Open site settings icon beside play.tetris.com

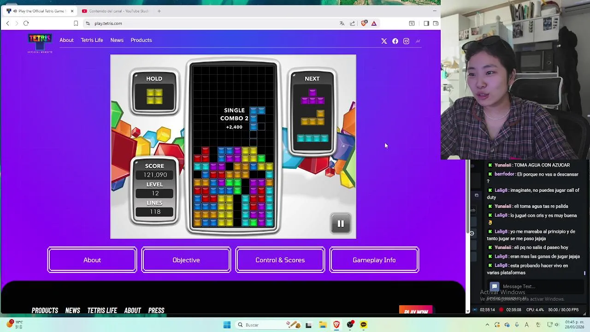coord(88,24)
